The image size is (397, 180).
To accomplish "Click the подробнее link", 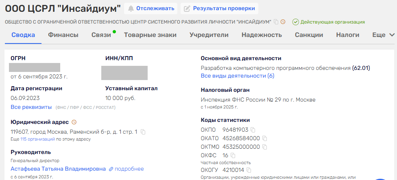I will tap(129, 169).
